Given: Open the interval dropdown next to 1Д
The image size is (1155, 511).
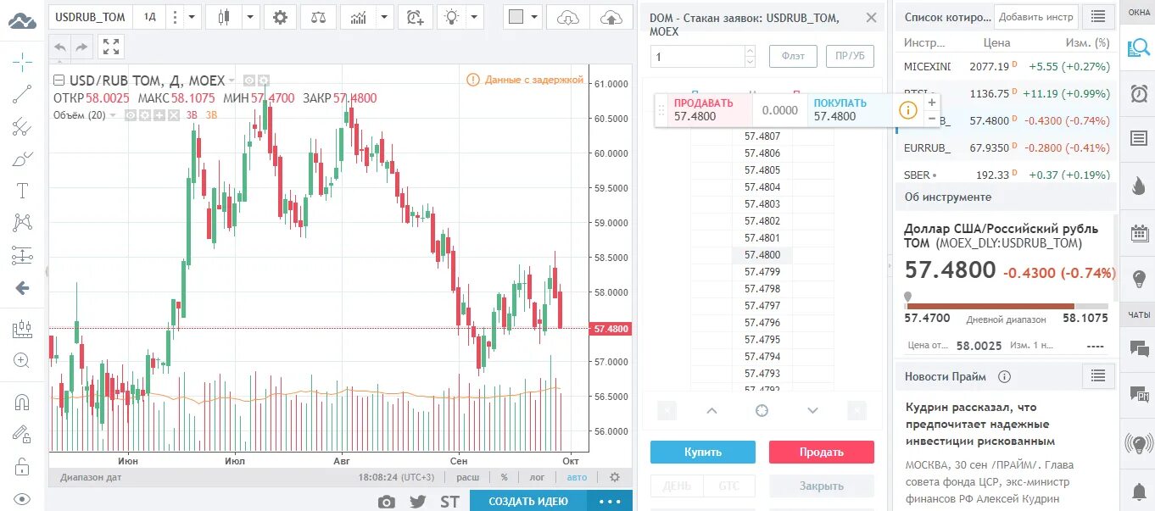Looking at the screenshot, I should [x=192, y=17].
